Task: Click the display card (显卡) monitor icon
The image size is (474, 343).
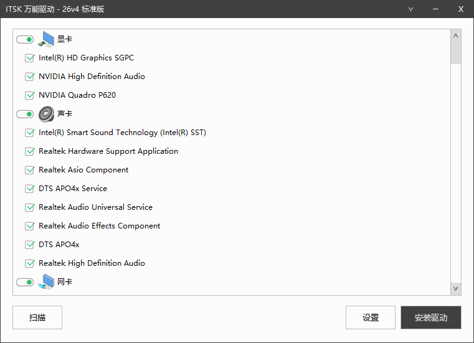Action: click(x=46, y=39)
